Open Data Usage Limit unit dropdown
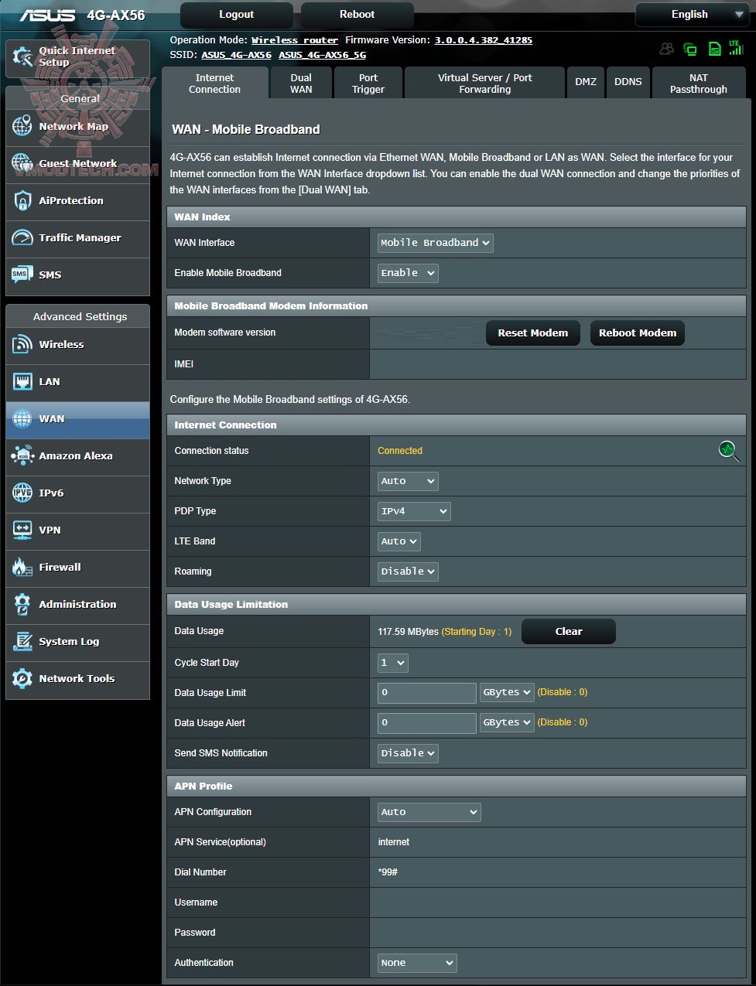 pos(507,692)
